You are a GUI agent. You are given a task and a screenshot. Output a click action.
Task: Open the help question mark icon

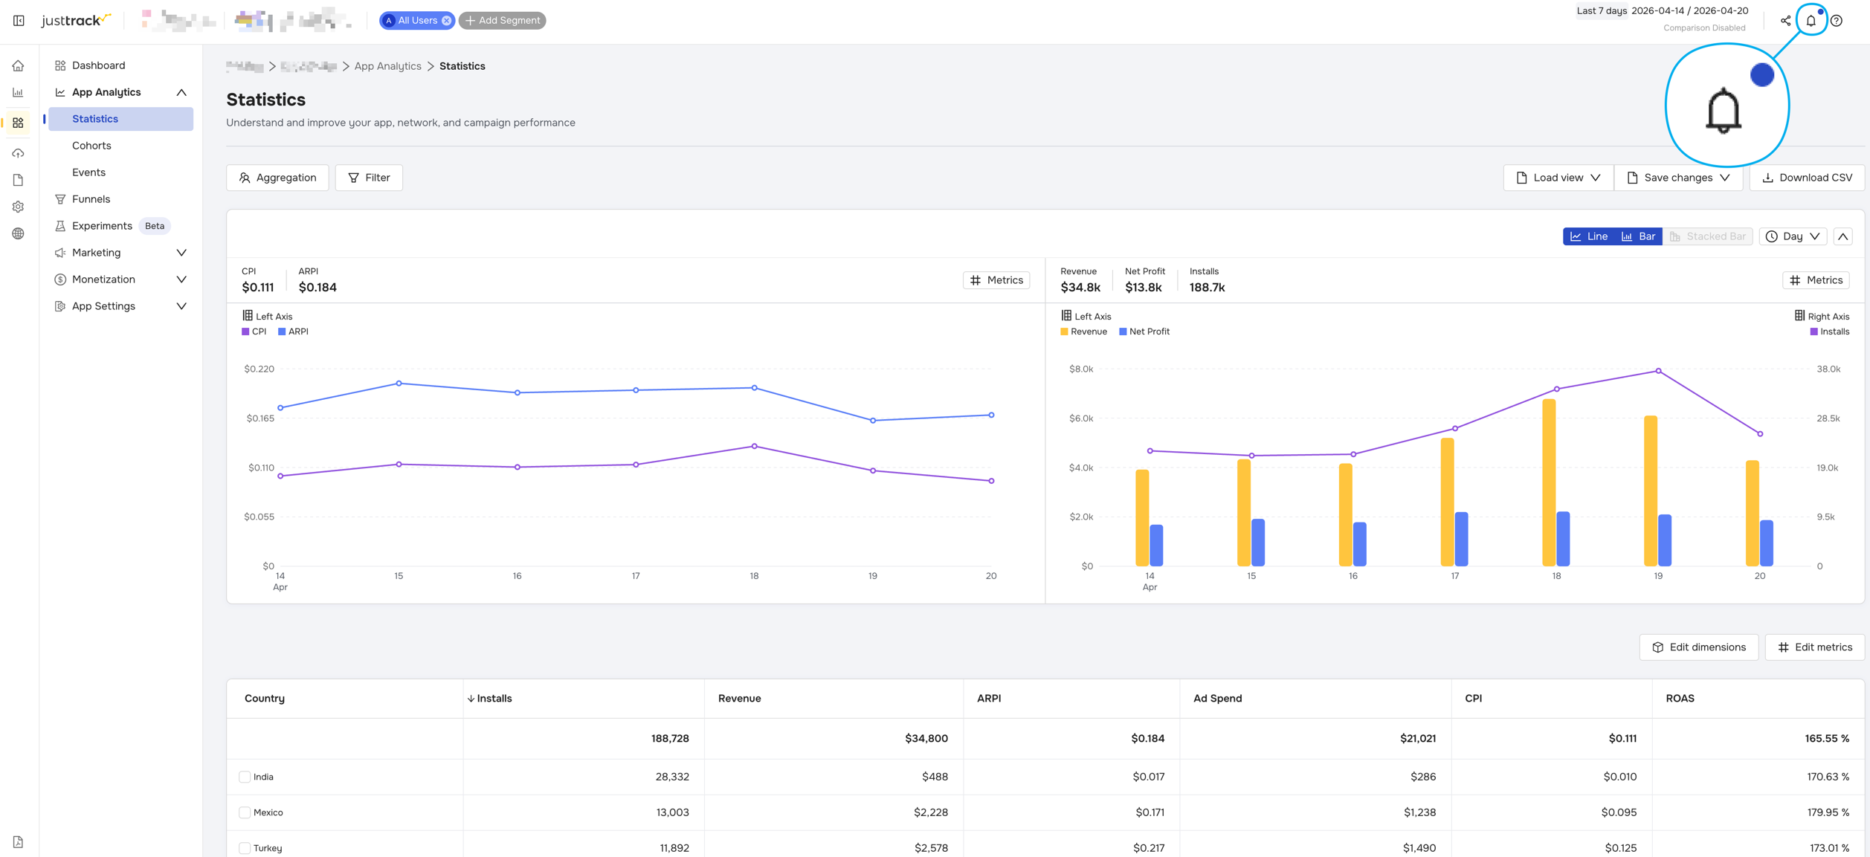pyautogui.click(x=1837, y=21)
